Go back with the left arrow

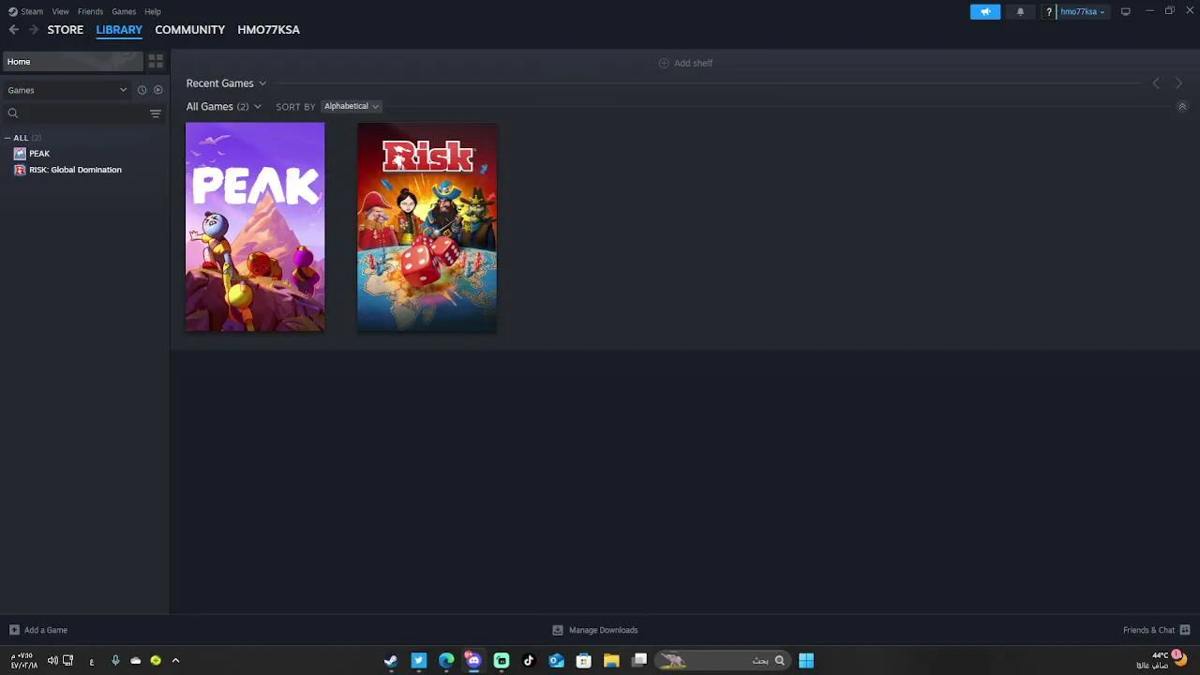[13, 30]
